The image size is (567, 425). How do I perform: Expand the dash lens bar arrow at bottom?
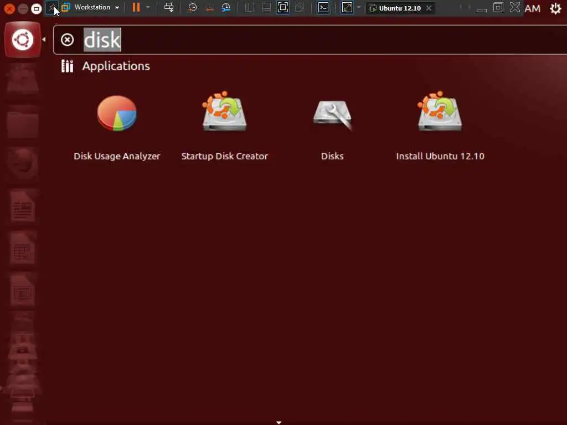279,422
